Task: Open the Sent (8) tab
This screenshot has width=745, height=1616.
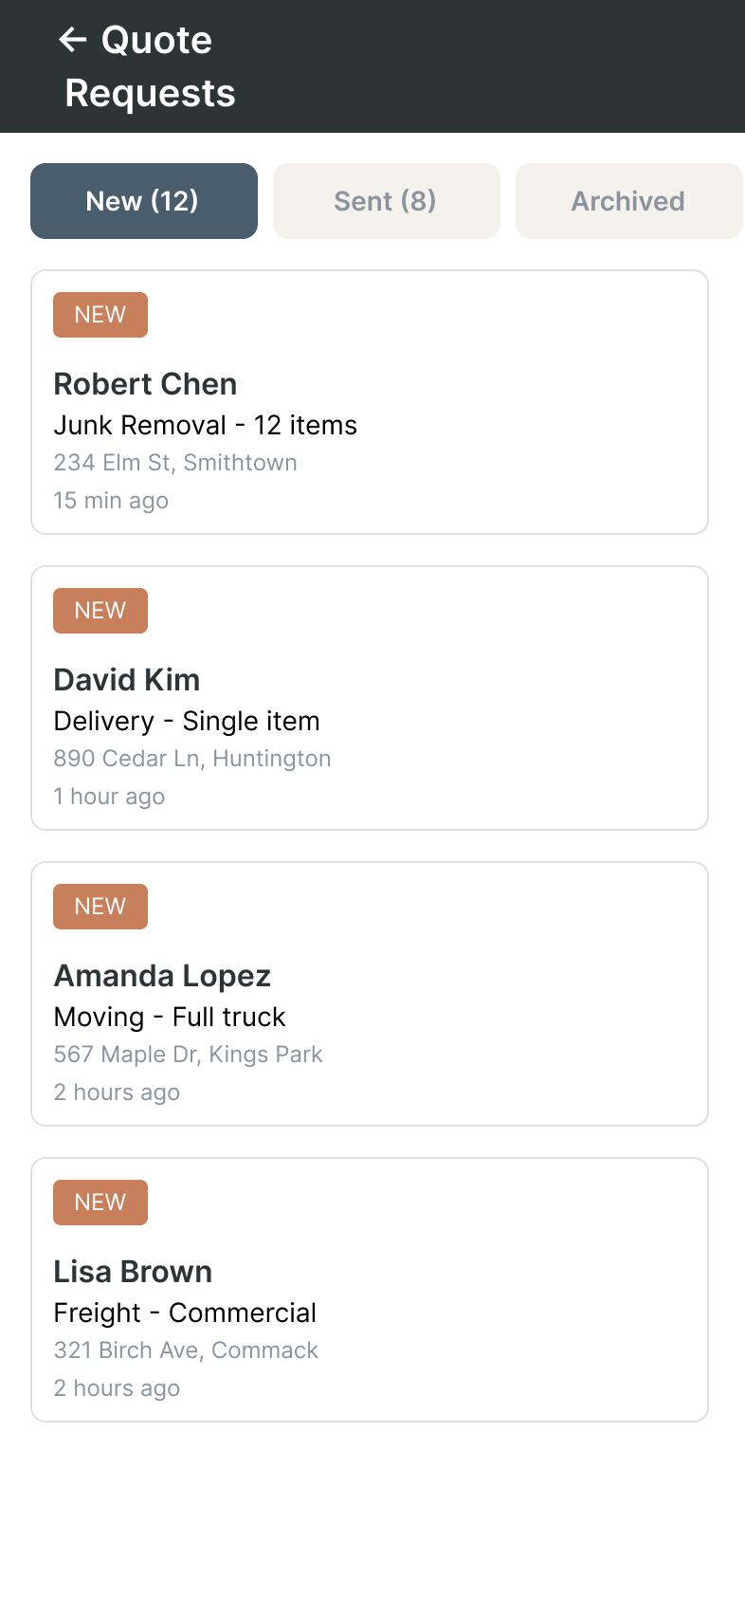Action: tap(386, 201)
